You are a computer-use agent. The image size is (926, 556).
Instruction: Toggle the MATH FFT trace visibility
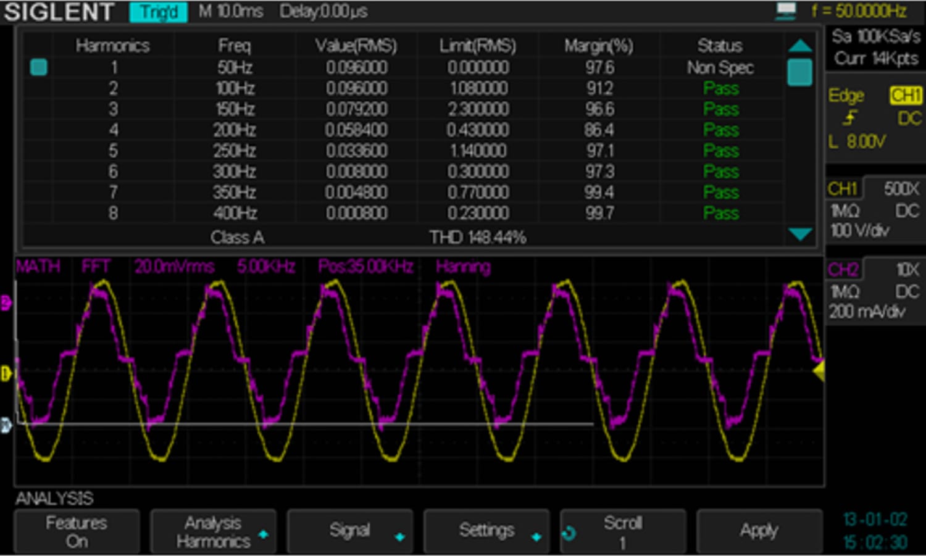[38, 267]
